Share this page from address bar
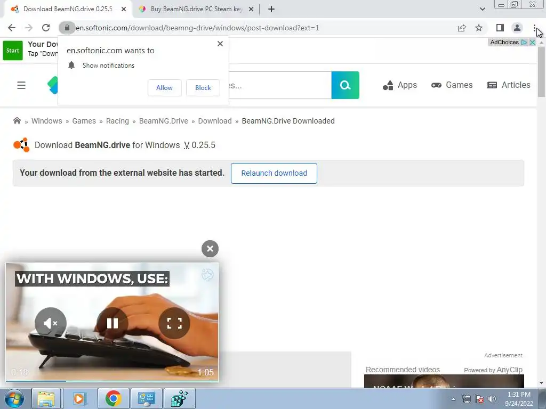Viewport: 546px width, 409px height. tap(462, 28)
